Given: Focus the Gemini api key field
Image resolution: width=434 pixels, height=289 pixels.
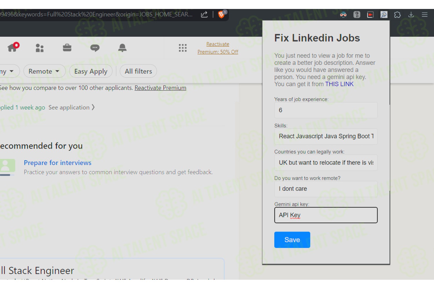Looking at the screenshot, I should point(326,215).
